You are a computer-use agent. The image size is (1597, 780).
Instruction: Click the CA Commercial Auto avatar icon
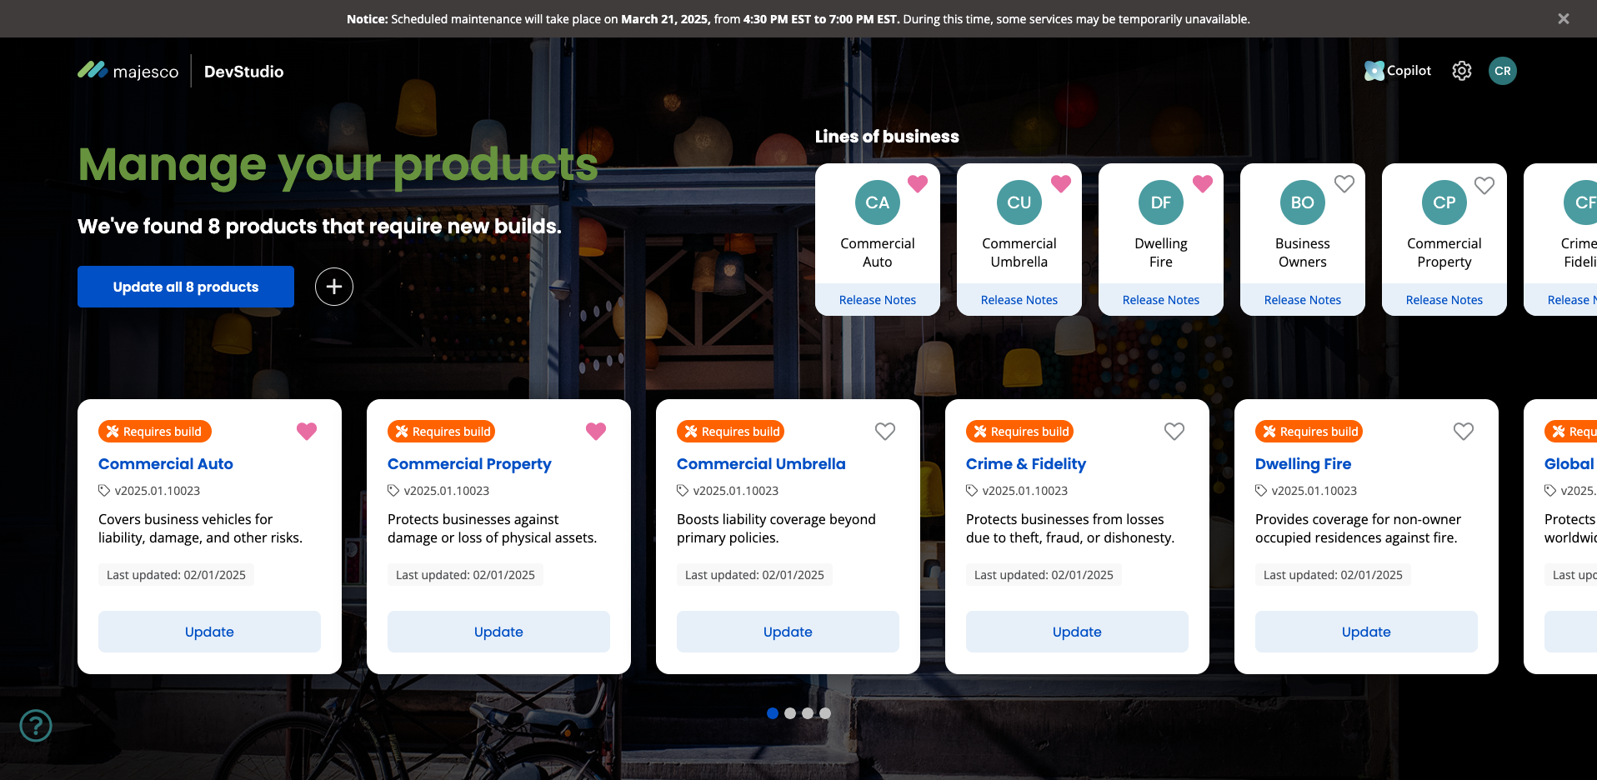(x=877, y=202)
